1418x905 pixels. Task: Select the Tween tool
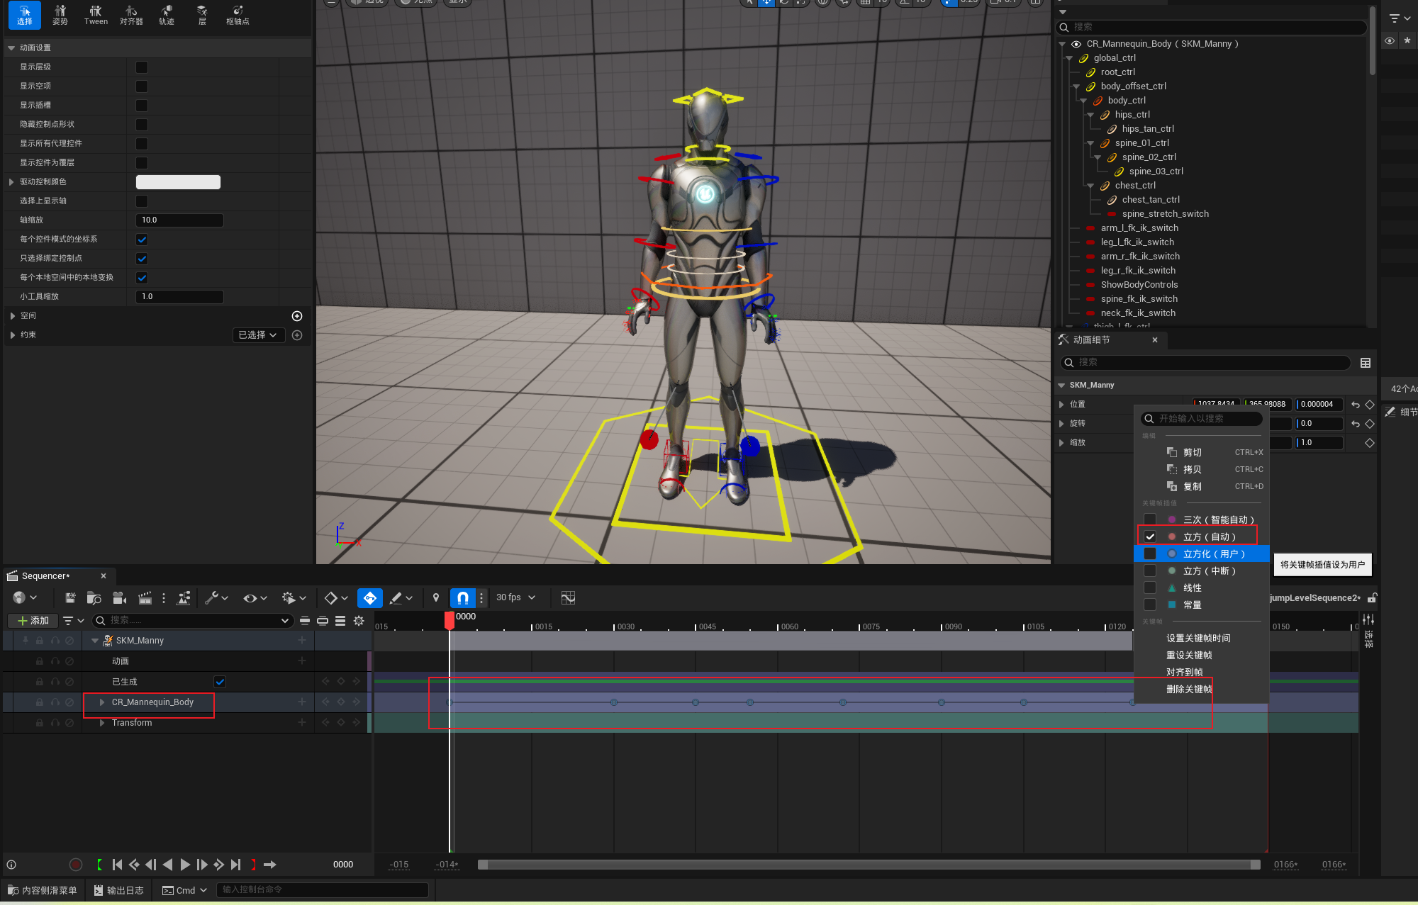96,15
